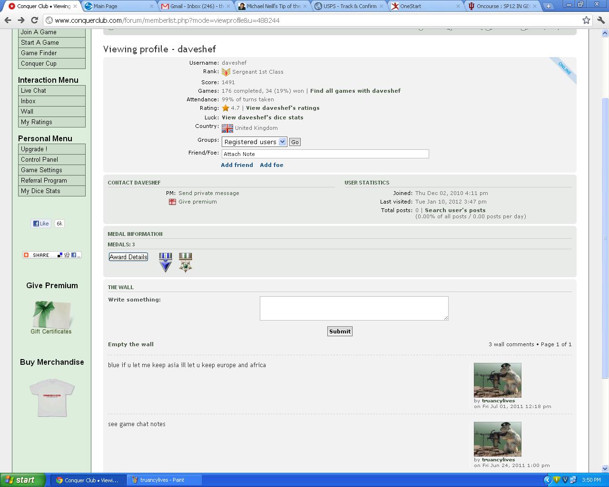This screenshot has width=609, height=487.
Task: Click the Sergeant 1st Class rank icon
Action: (x=226, y=72)
